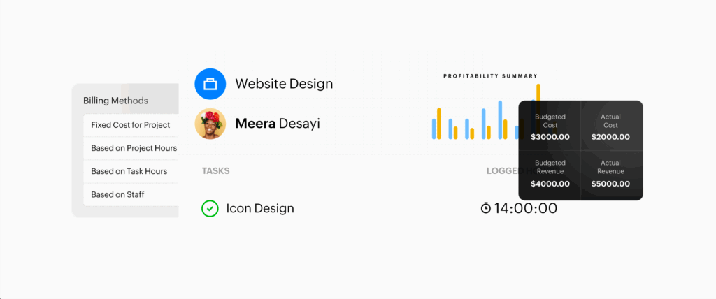Click the Profitability Summary chart title
This screenshot has width=716, height=299.
490,75
